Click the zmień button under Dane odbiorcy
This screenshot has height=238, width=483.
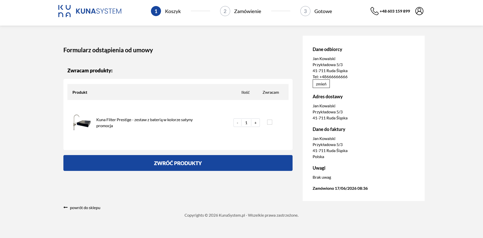coord(321,84)
